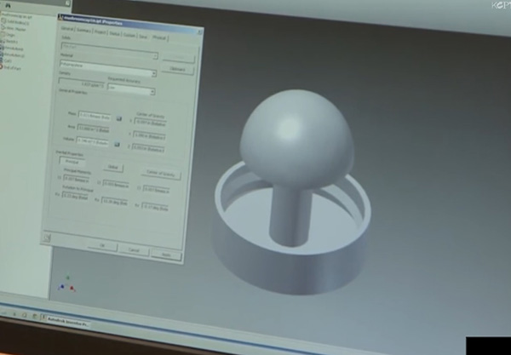Screen dimensions: 511x355
Task: Click the calculator icon next to Volume field
Action: click(117, 144)
